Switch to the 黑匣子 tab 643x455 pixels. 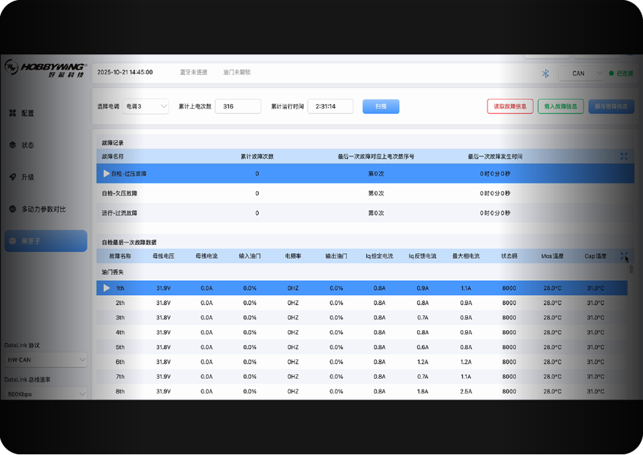point(45,241)
